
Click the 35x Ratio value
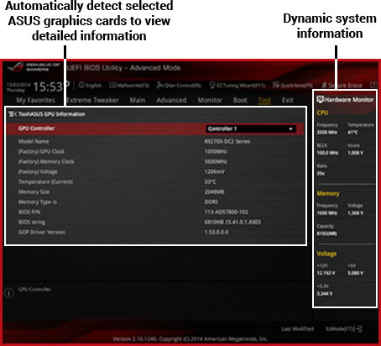(x=321, y=174)
